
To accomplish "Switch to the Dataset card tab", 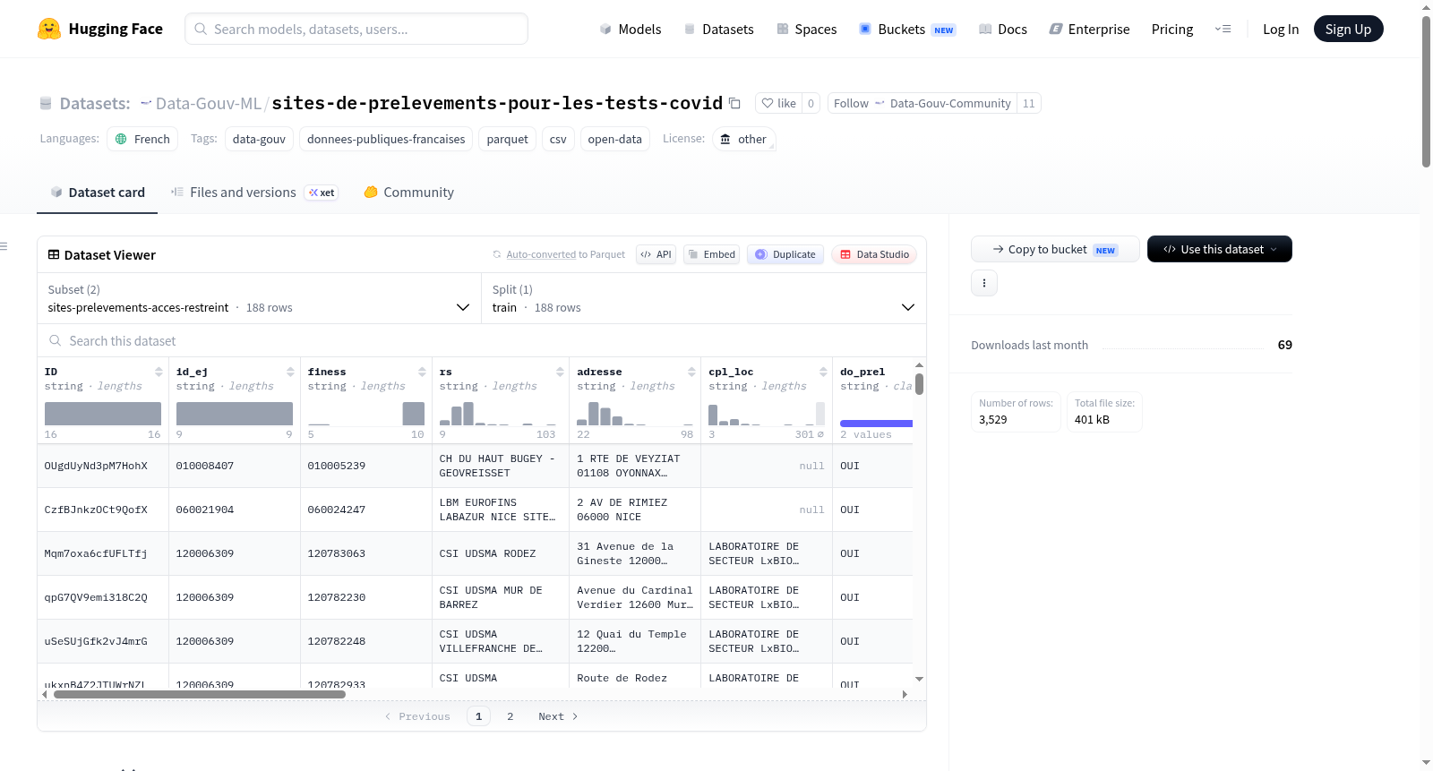I will click(x=97, y=193).
